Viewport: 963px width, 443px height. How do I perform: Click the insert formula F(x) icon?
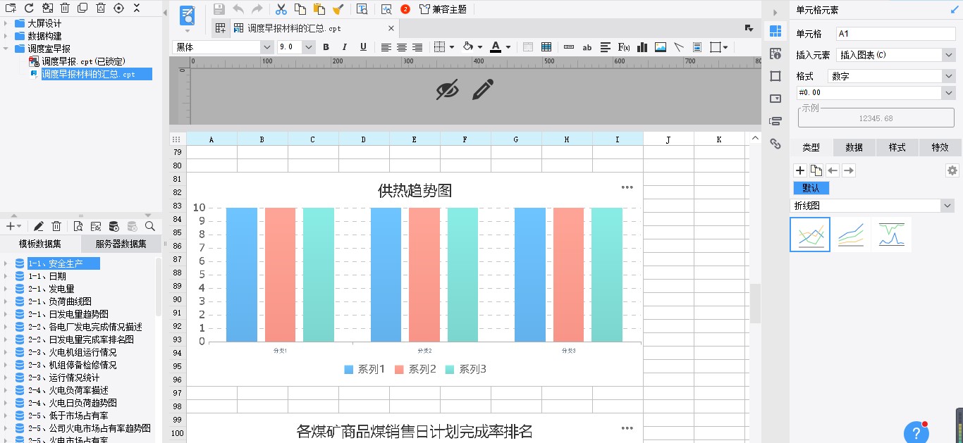tap(624, 47)
